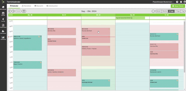Click muscle icon on Friday Brunner, Bernhard appointment
Image resolution: width=186 pixels, height=91 pixels.
tap(177, 34)
